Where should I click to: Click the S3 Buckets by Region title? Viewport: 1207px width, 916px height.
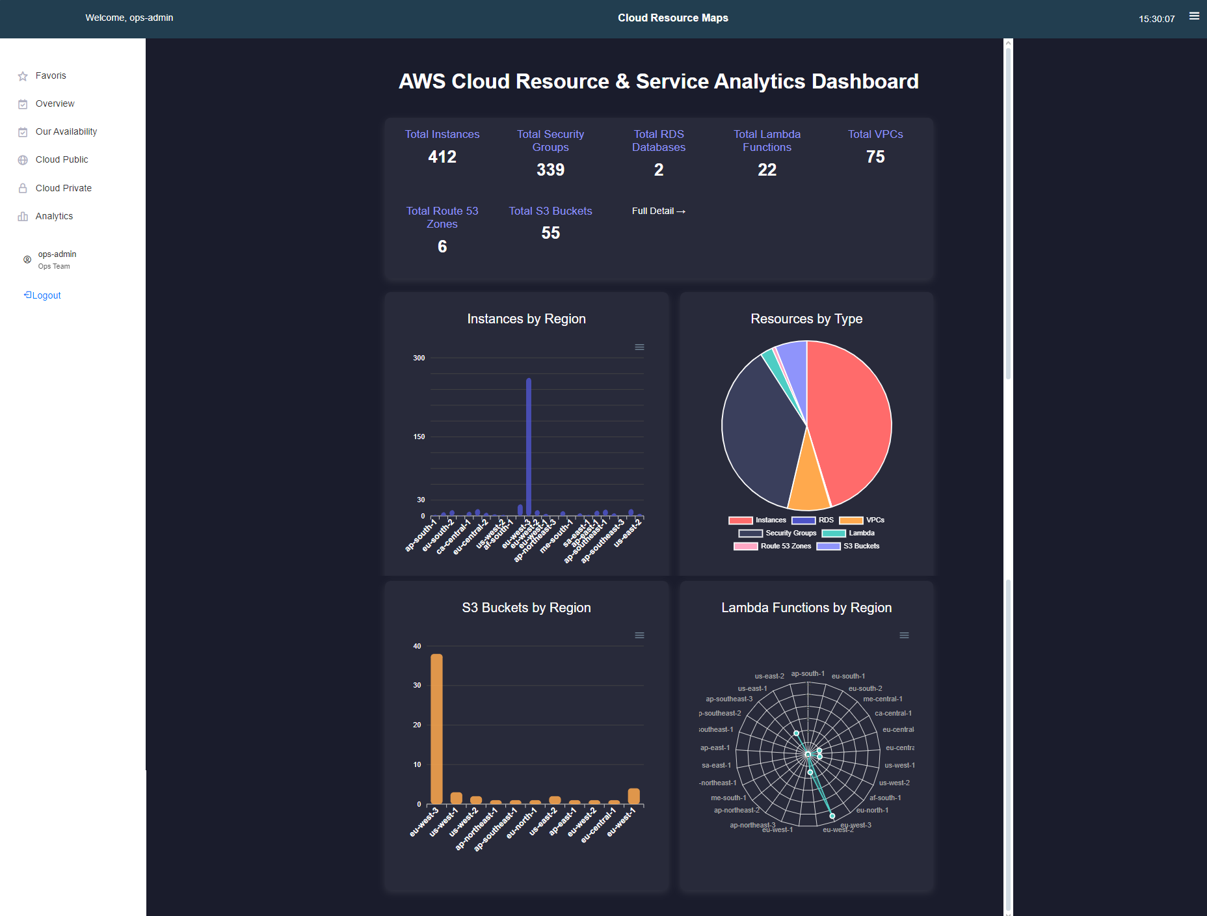point(527,608)
